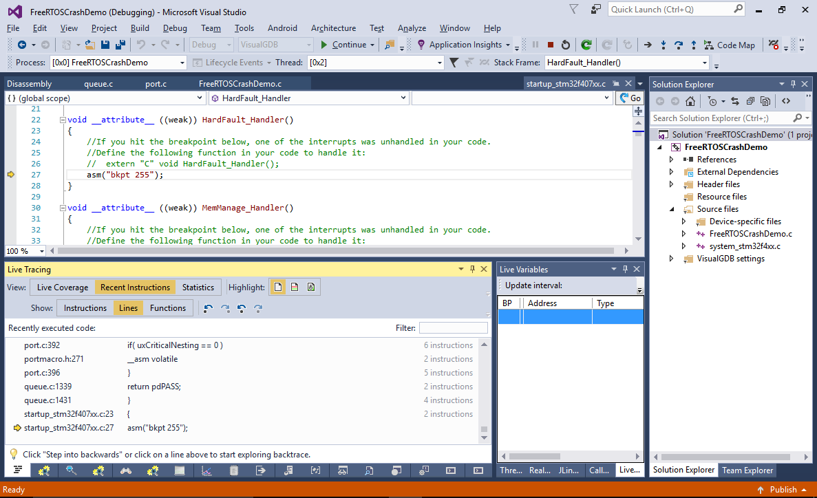Switch to Team Explorer tab

(747, 470)
